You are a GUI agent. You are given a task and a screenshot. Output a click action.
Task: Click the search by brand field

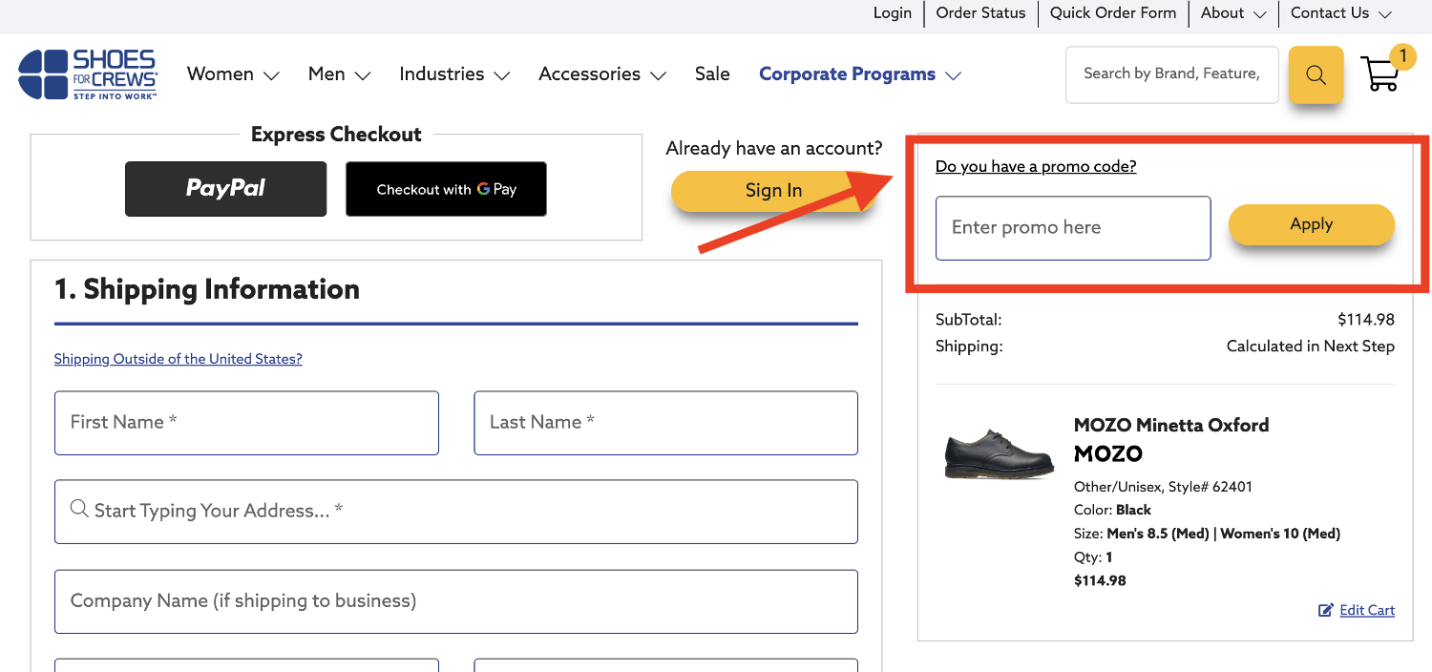1172,74
